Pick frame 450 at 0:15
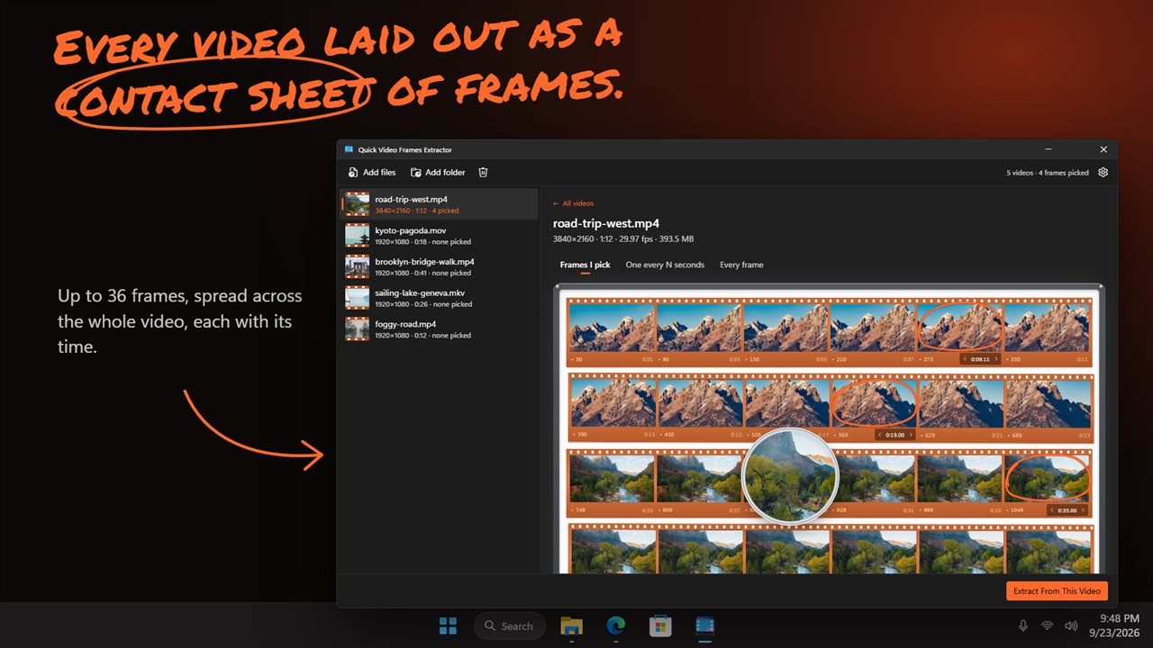Image resolution: width=1153 pixels, height=648 pixels. tap(699, 402)
